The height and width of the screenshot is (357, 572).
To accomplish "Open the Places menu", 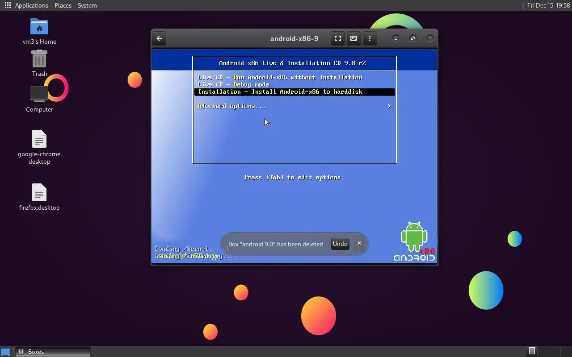I will point(63,5).
